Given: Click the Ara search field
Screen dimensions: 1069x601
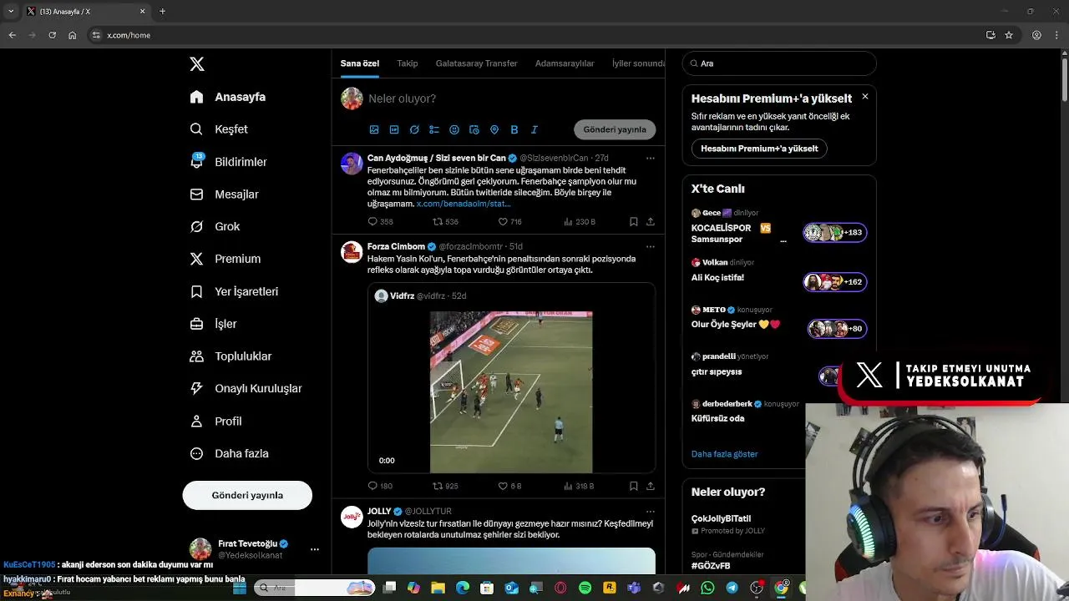Looking at the screenshot, I should coord(779,63).
